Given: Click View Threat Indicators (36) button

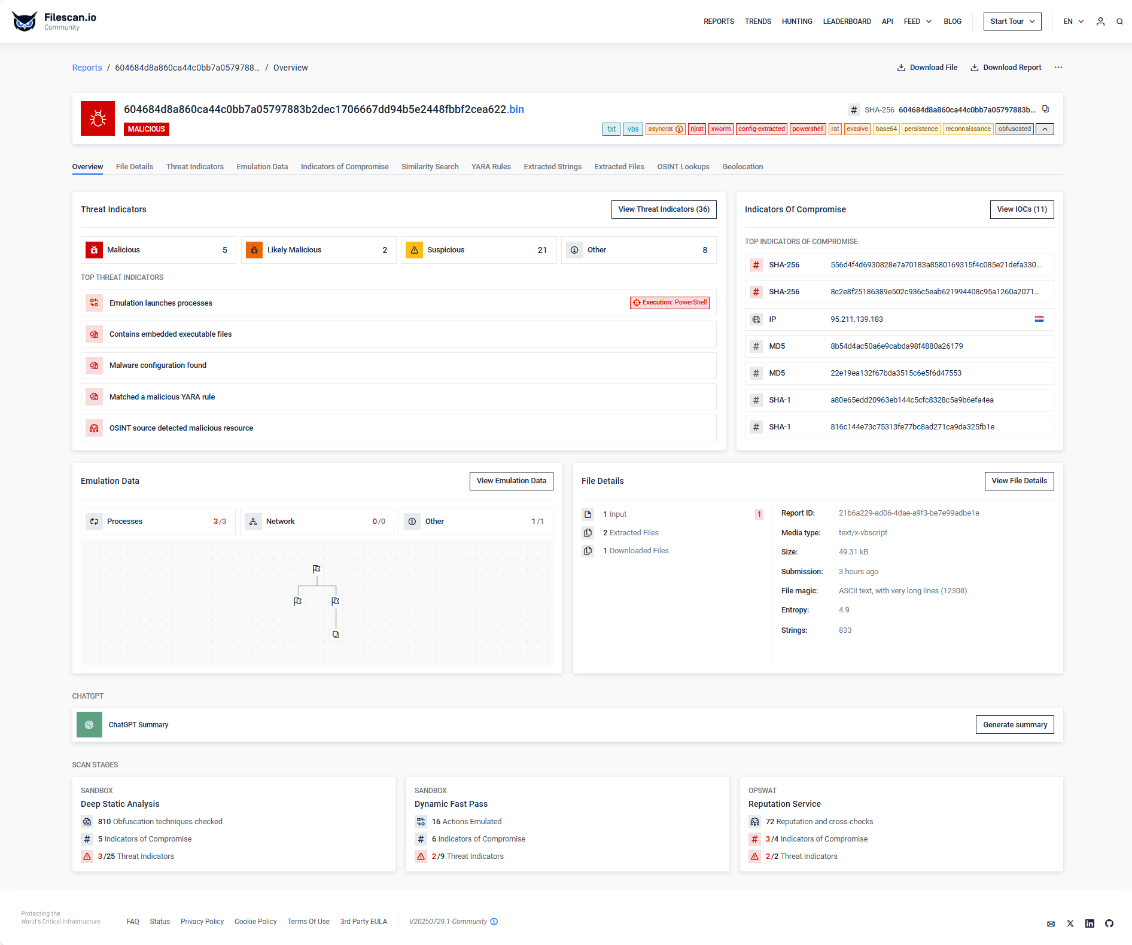Looking at the screenshot, I should coord(664,209).
